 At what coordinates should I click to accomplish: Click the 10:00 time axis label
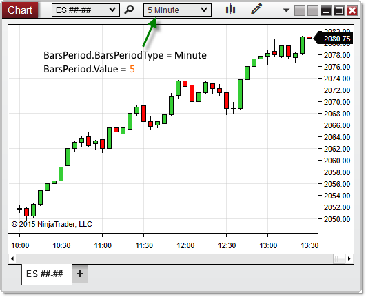pyautogui.click(x=20, y=245)
